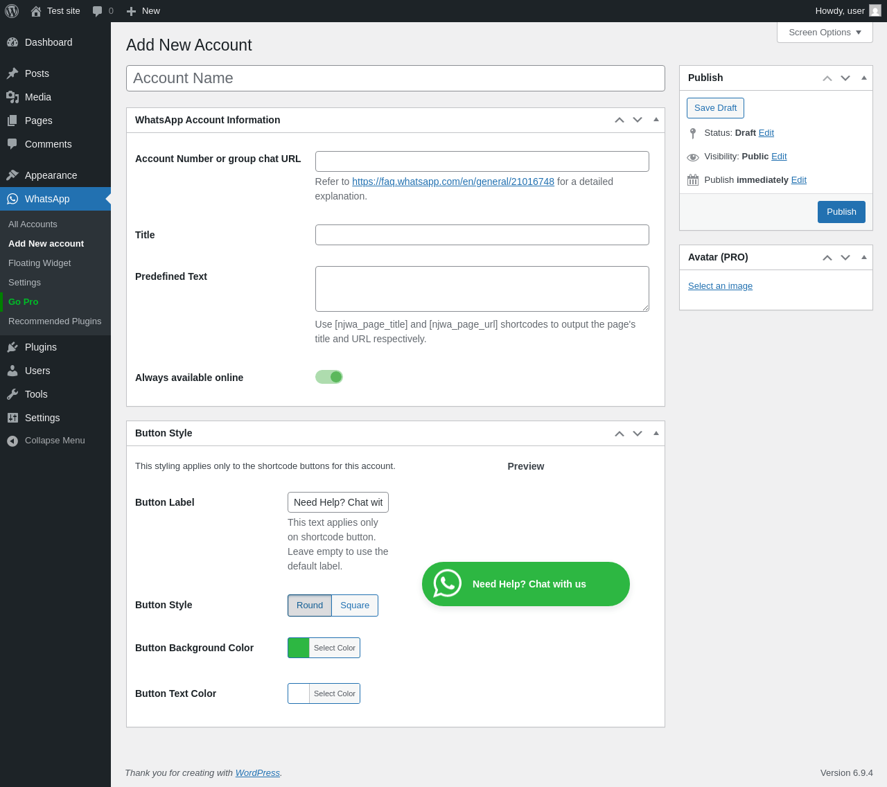Image resolution: width=887 pixels, height=787 pixels.
Task: Click the visibility eye icon
Action: pos(693,157)
